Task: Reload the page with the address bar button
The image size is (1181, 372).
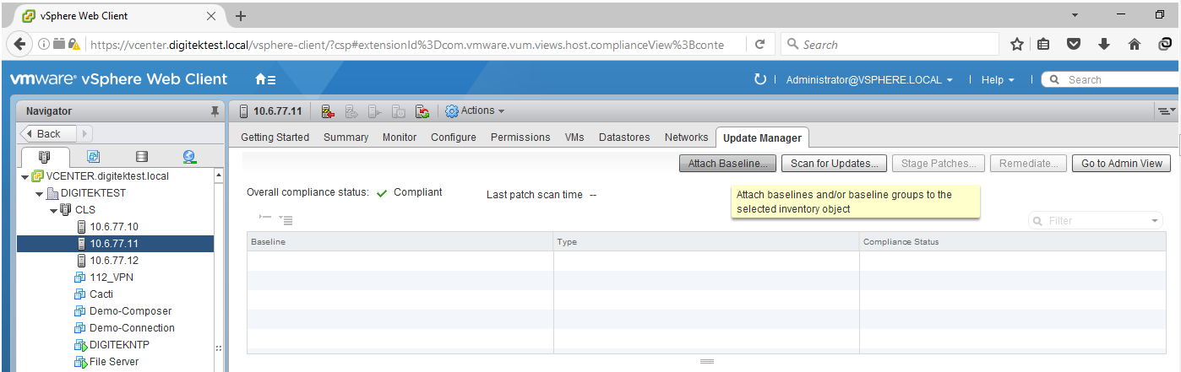Action: tap(759, 45)
